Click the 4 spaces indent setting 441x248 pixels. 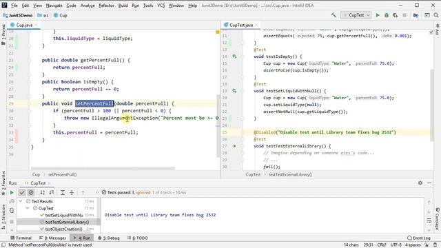point(413,245)
